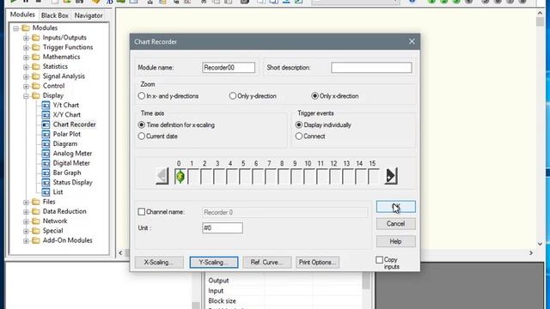Viewport: 550px width, 309px height.
Task: Open the X-Scaling settings
Action: click(159, 263)
